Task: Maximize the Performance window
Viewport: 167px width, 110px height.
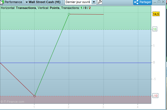Action: click(159, 2)
